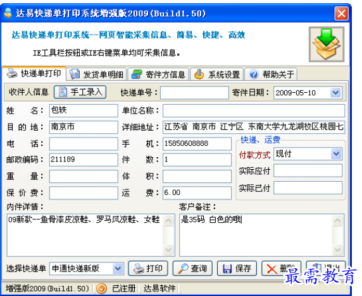Click the package download icon
This screenshot has height=296, width=362.
tap(327, 44)
